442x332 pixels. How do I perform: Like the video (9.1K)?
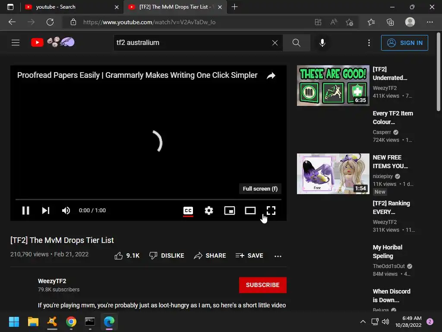pyautogui.click(x=127, y=256)
